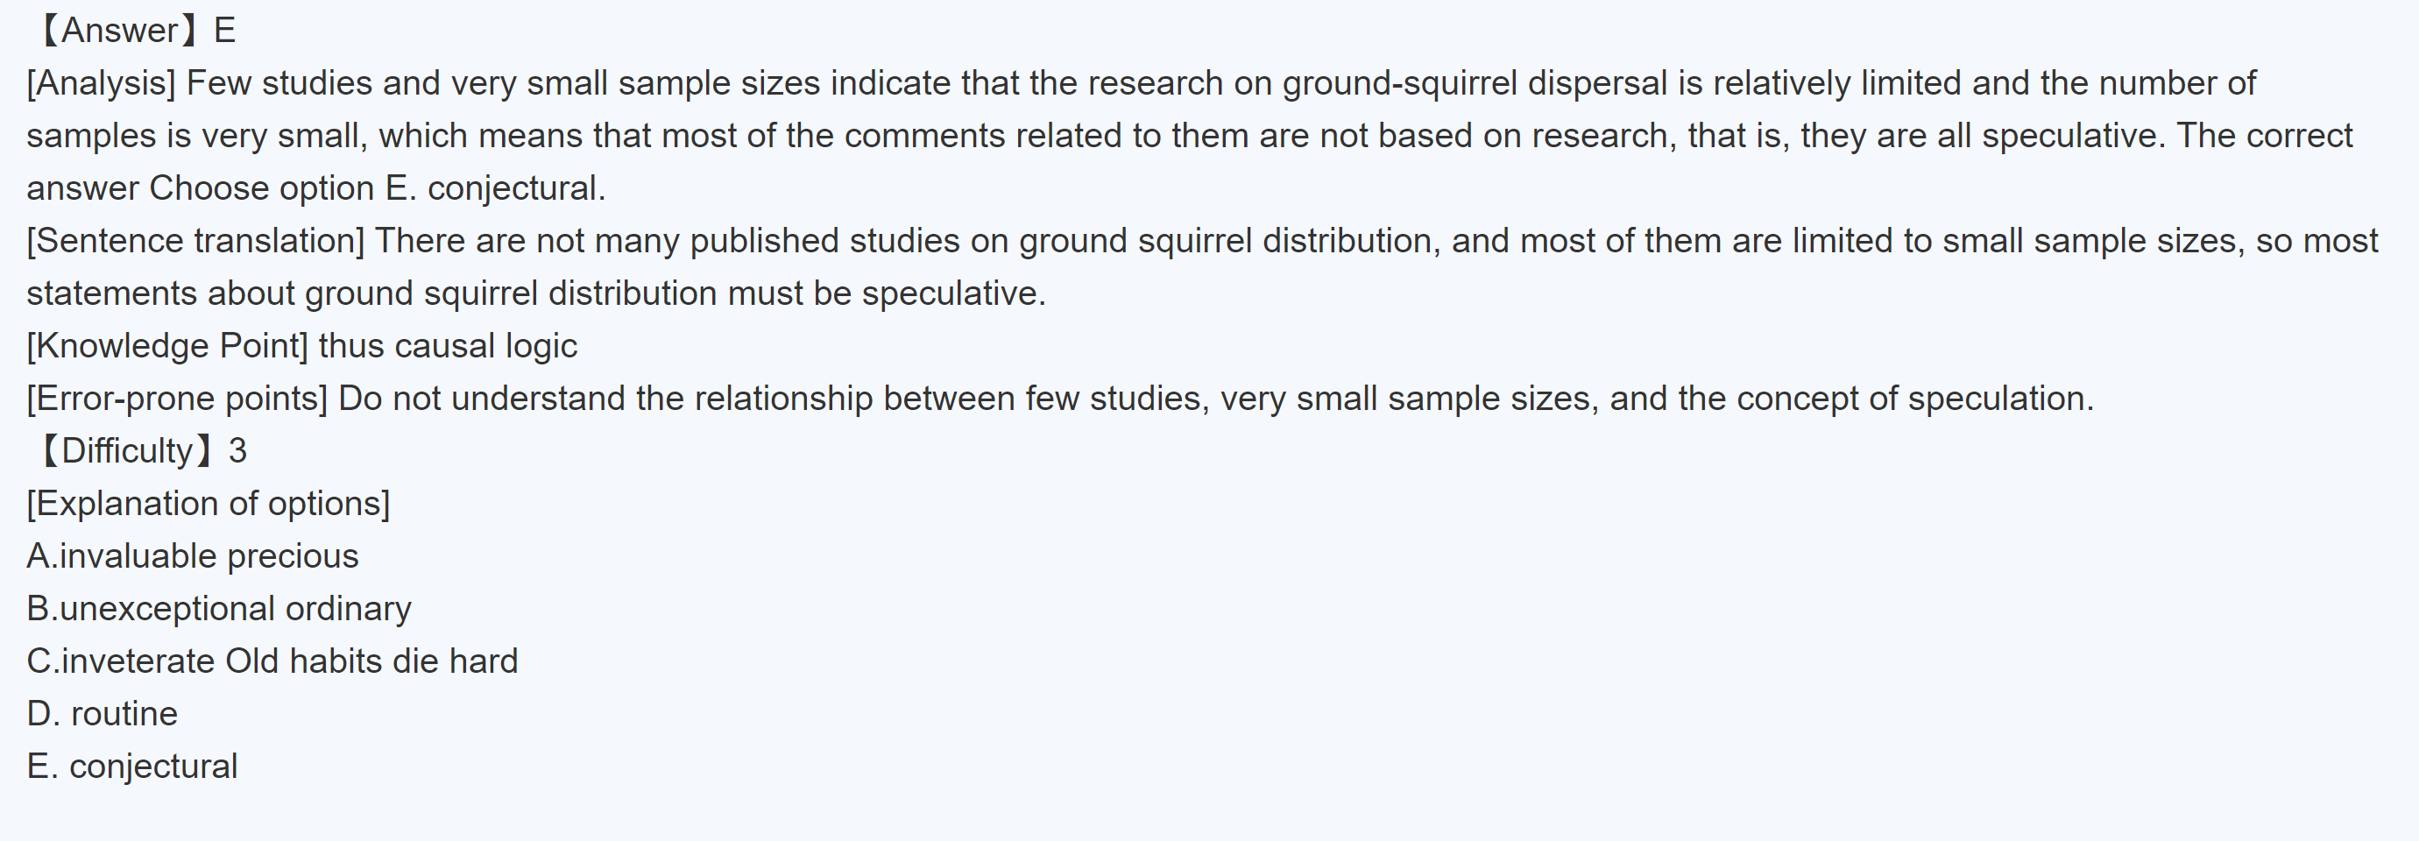The width and height of the screenshot is (2419, 841).
Task: Click the phrase 'thus causal logic'
Action: click(x=448, y=346)
